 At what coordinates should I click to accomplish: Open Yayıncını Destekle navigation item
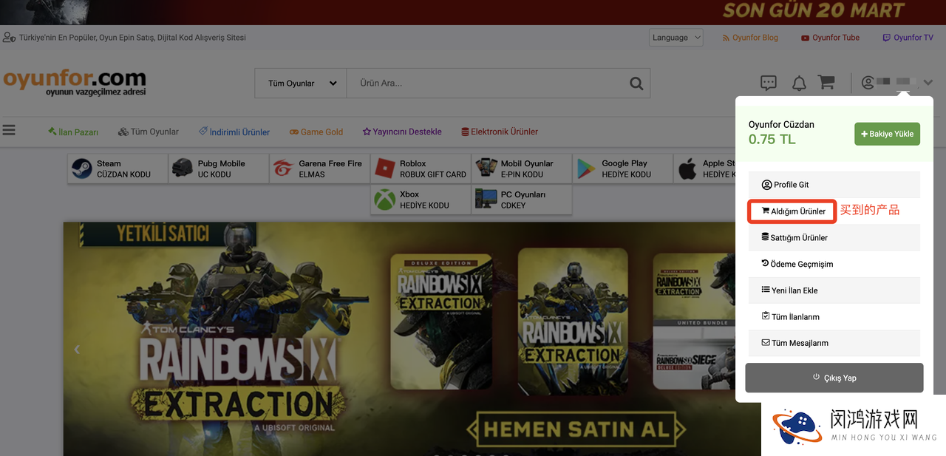click(x=402, y=132)
